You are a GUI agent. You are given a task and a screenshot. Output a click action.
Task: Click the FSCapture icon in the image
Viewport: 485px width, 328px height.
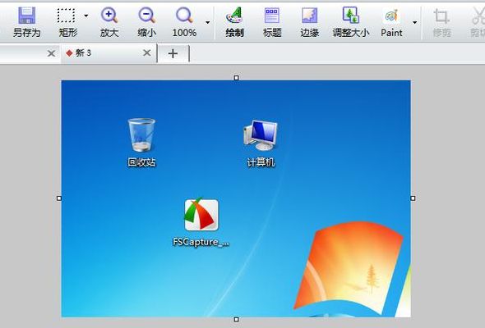(x=201, y=215)
